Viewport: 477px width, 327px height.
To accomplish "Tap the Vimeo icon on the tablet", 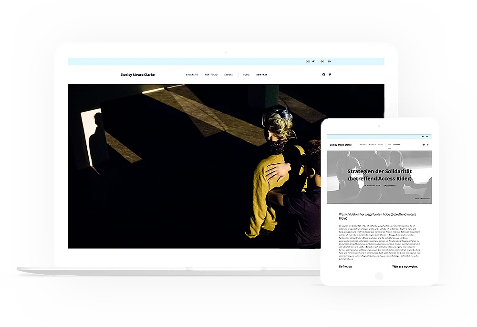I will tap(427, 144).
